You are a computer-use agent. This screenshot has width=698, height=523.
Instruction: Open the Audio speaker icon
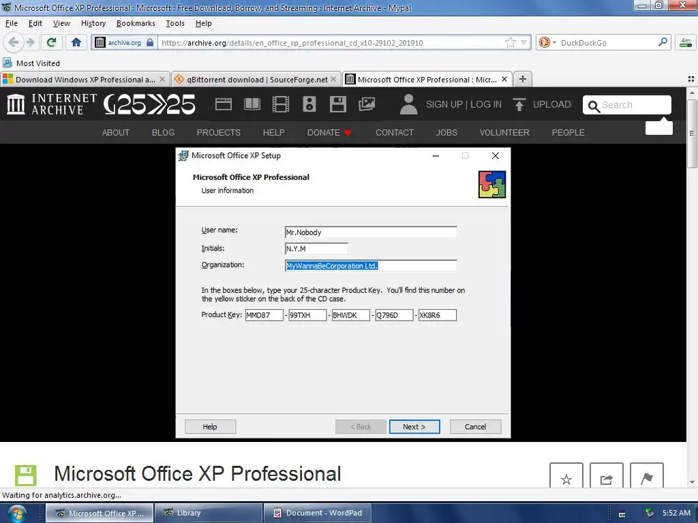click(309, 104)
